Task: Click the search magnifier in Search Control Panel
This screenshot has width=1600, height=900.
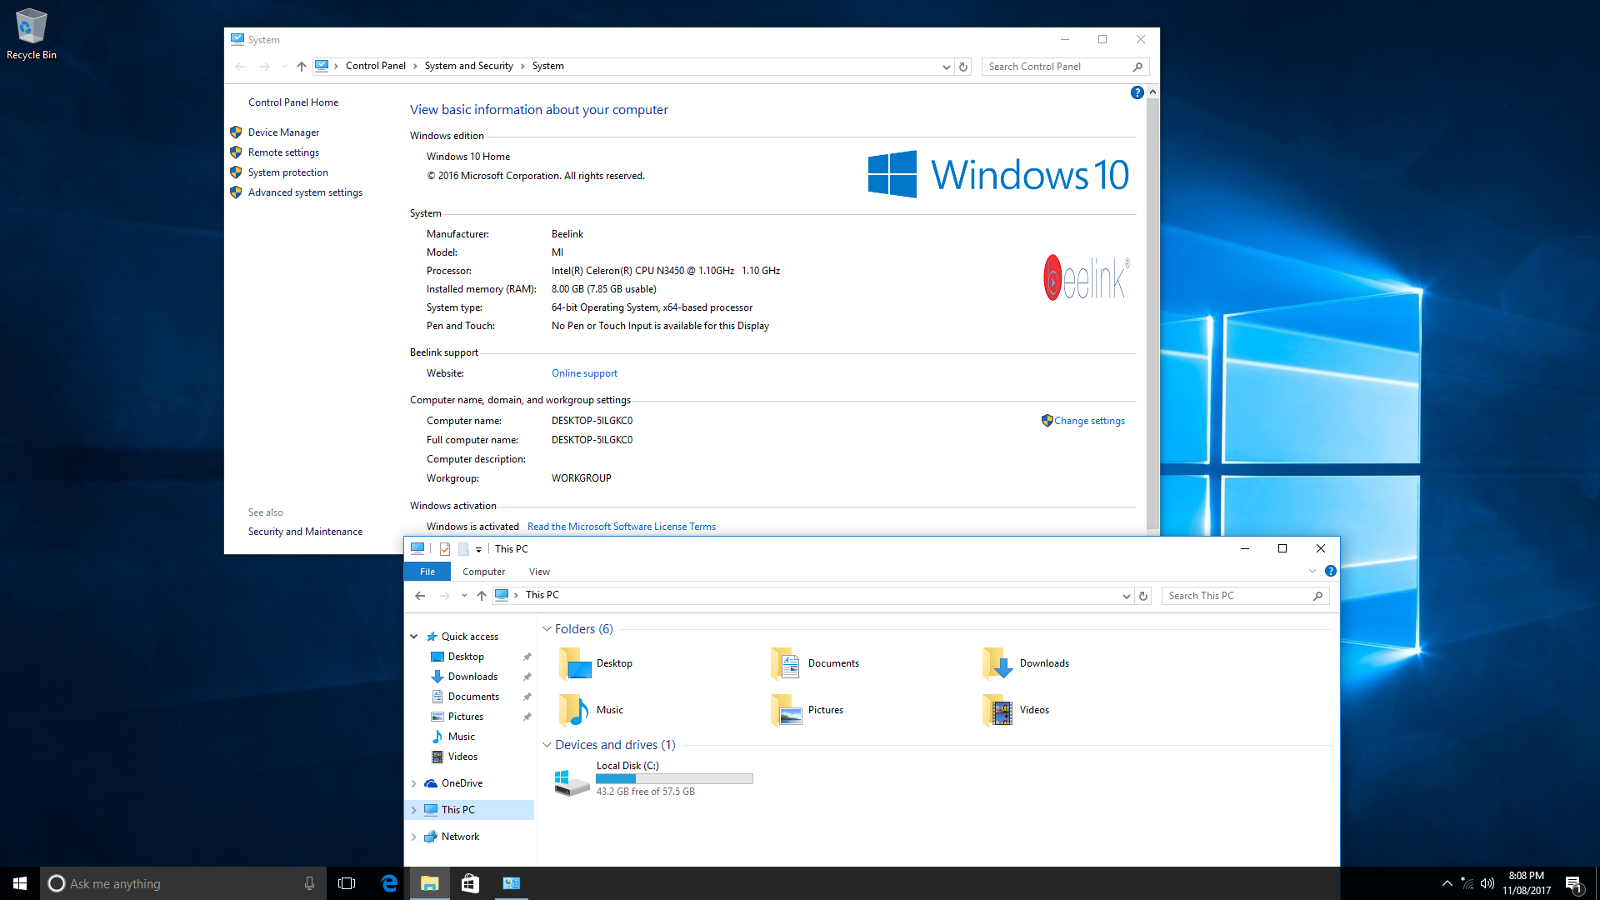Action: 1137,67
